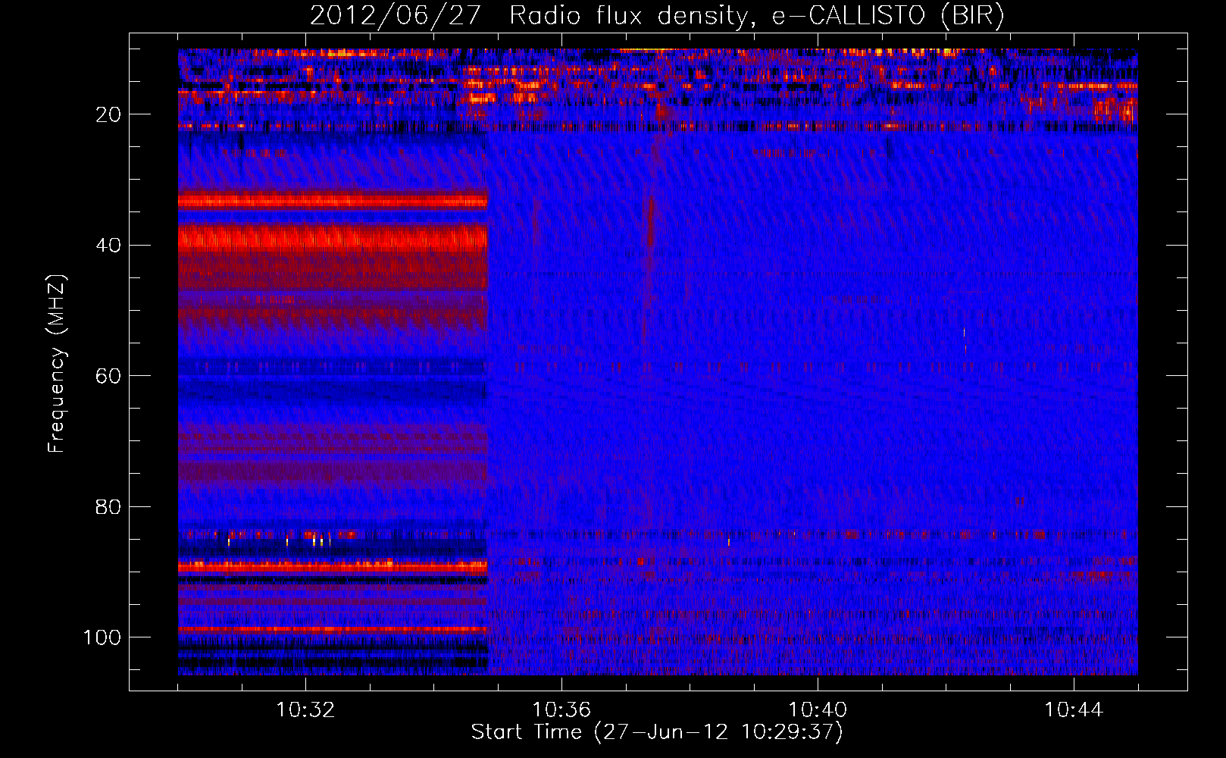Click the 100 frequency tick label
The width and height of the screenshot is (1226, 758).
(x=103, y=637)
